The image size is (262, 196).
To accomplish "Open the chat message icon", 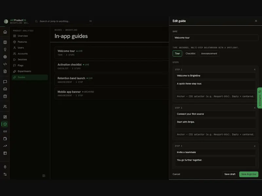I will [5, 82].
